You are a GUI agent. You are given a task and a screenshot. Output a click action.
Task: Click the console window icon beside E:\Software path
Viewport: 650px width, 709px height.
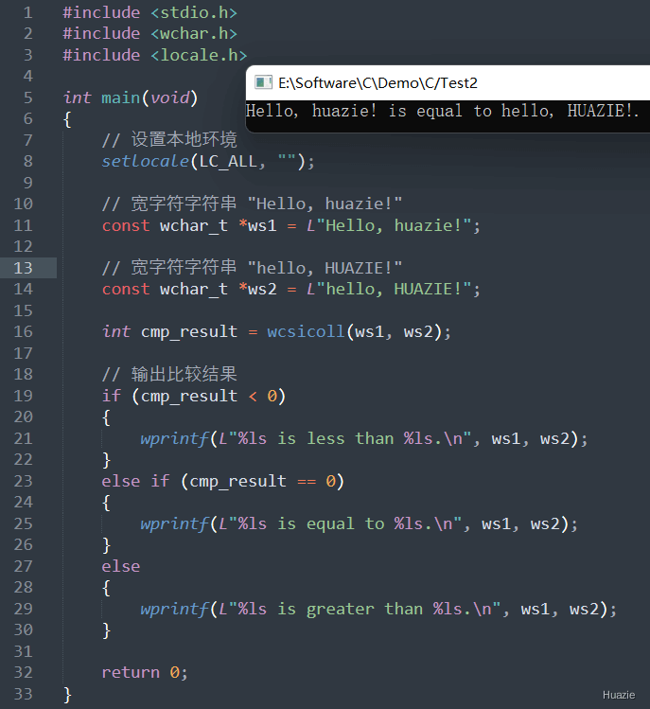click(x=263, y=82)
